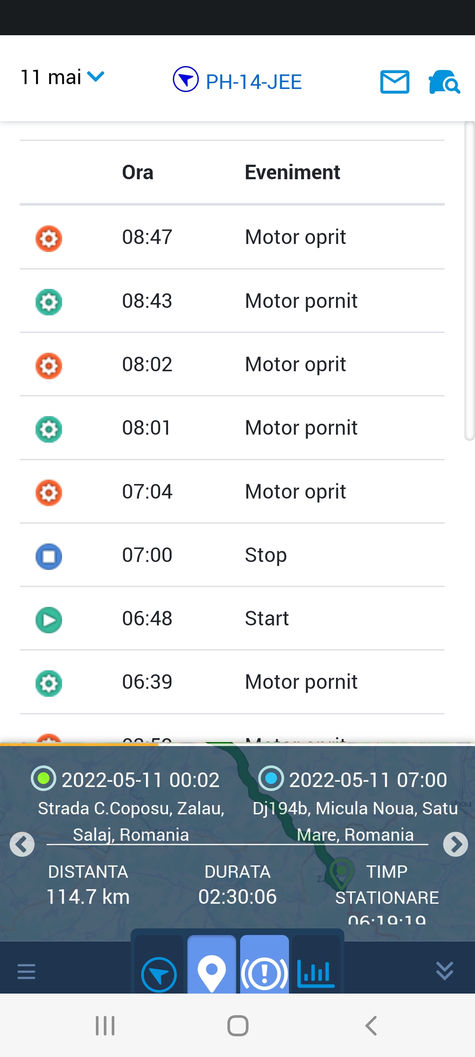Screen dimensions: 475x1057
Task: Expand the 11 mai date dropdown
Action: tap(62, 78)
